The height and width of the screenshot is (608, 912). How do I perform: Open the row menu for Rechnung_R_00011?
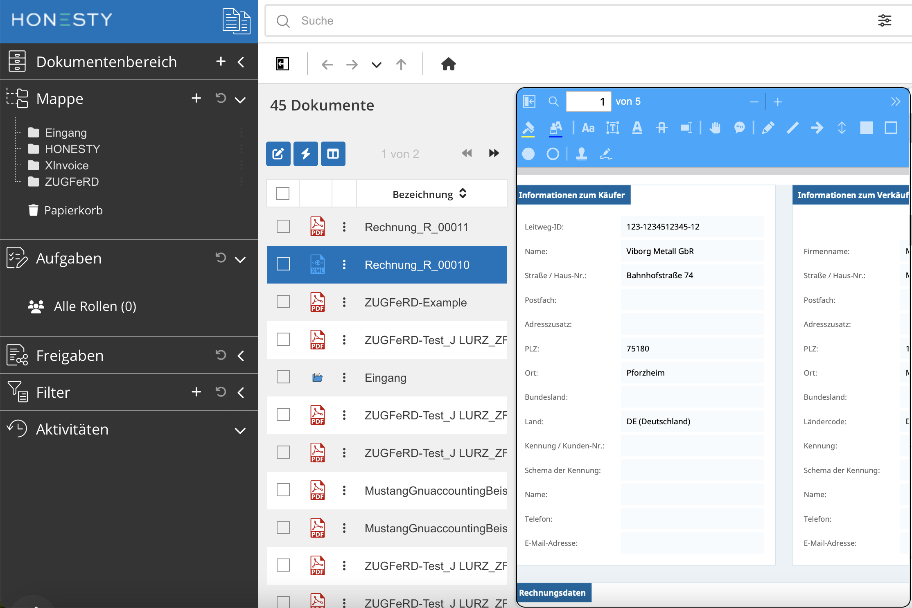[344, 227]
